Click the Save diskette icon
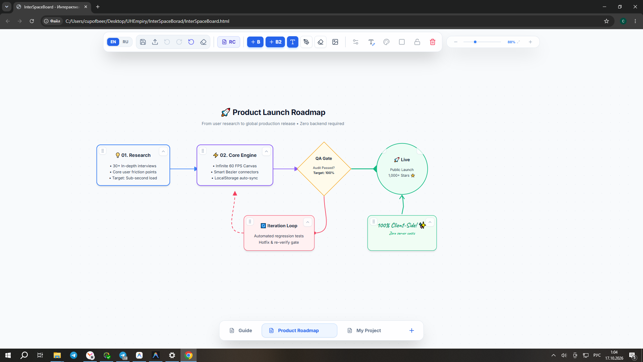The width and height of the screenshot is (643, 362). pos(143,42)
